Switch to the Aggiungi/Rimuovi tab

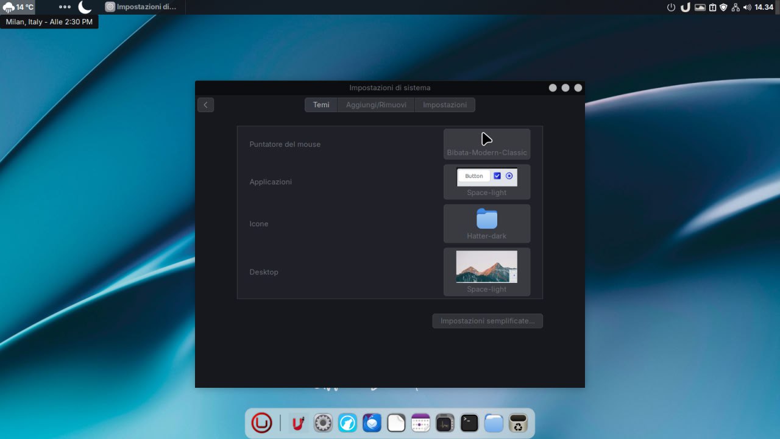(376, 105)
